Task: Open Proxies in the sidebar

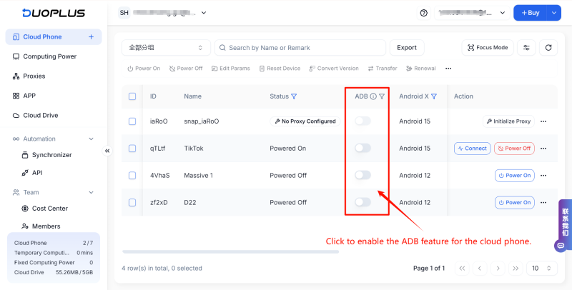Action: click(34, 76)
